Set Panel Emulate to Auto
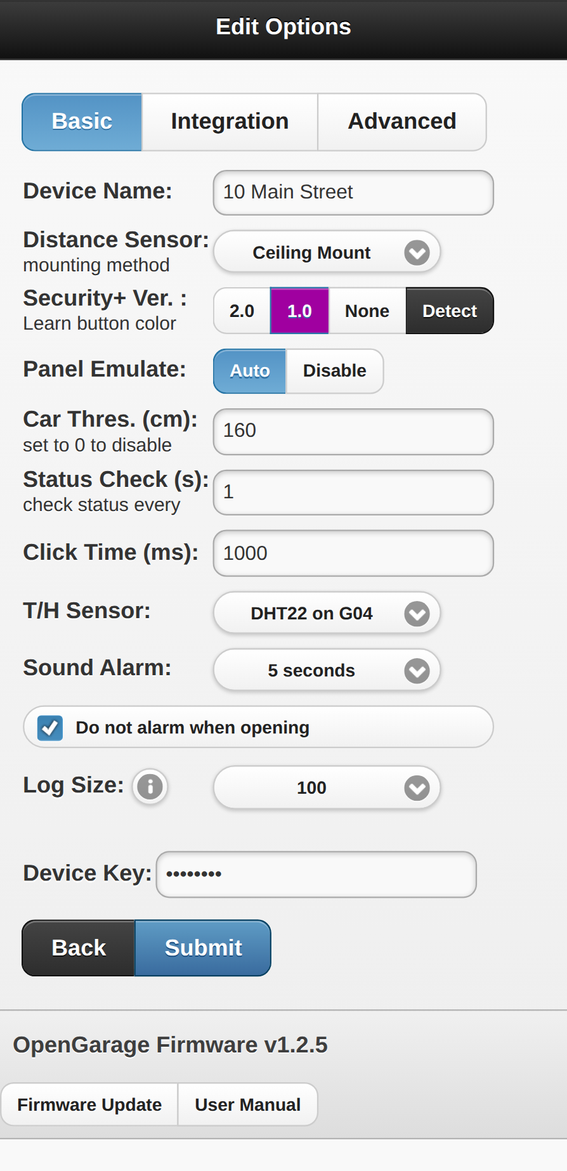This screenshot has height=1171, width=567. [x=250, y=371]
